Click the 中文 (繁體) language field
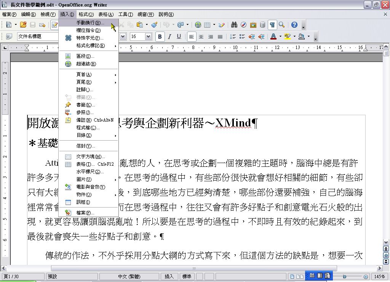 pyautogui.click(x=129, y=277)
